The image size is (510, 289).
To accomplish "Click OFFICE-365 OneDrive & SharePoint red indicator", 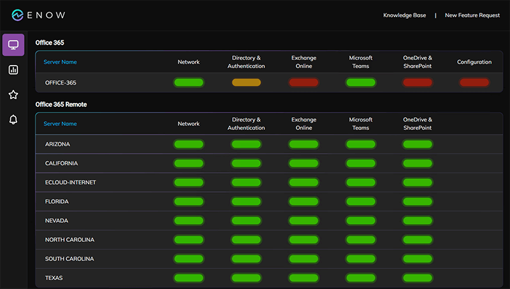I will 418,83.
